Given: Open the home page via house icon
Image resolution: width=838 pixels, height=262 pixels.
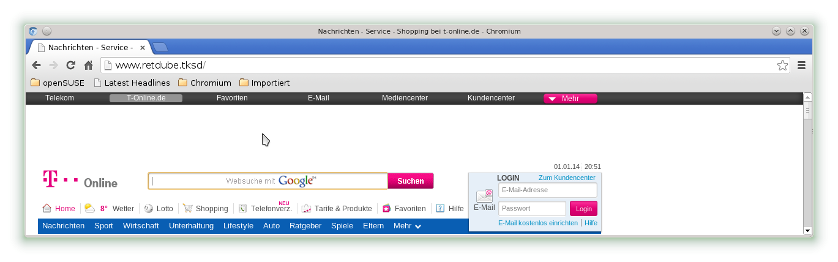Looking at the screenshot, I should (x=88, y=65).
